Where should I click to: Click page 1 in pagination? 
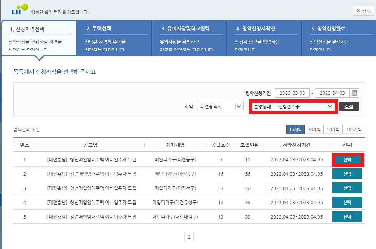coord(189,236)
